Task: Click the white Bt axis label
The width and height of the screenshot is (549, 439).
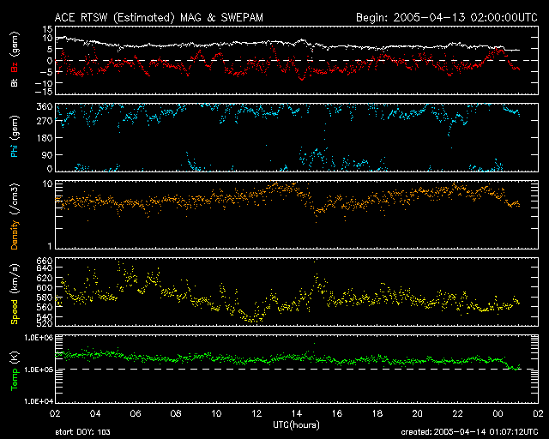Action: pyautogui.click(x=15, y=83)
